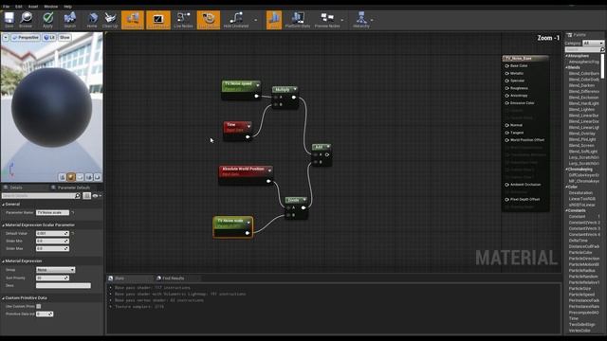Select the cylinder preview shape icon
Image resolution: width=607 pixels, height=341 pixels.
pos(63,177)
